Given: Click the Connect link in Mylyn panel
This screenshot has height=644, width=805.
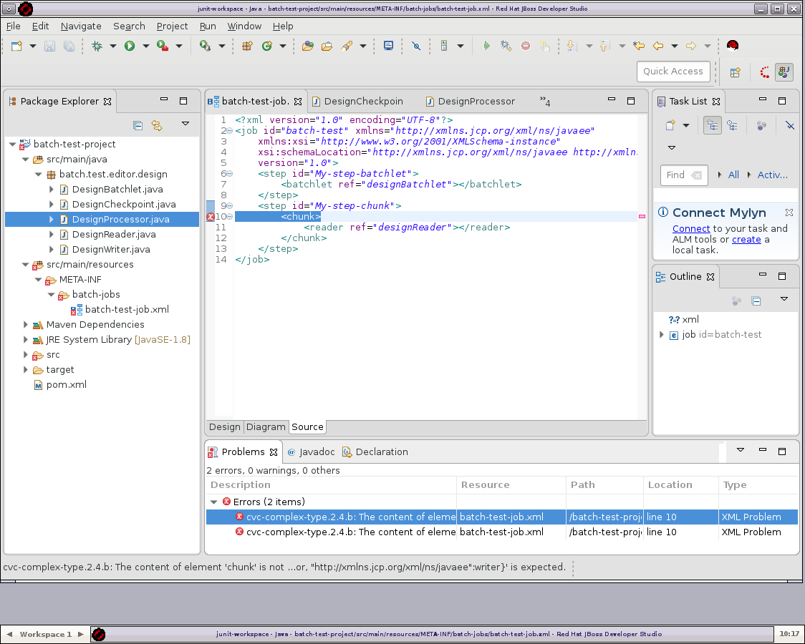Looking at the screenshot, I should (x=690, y=228).
